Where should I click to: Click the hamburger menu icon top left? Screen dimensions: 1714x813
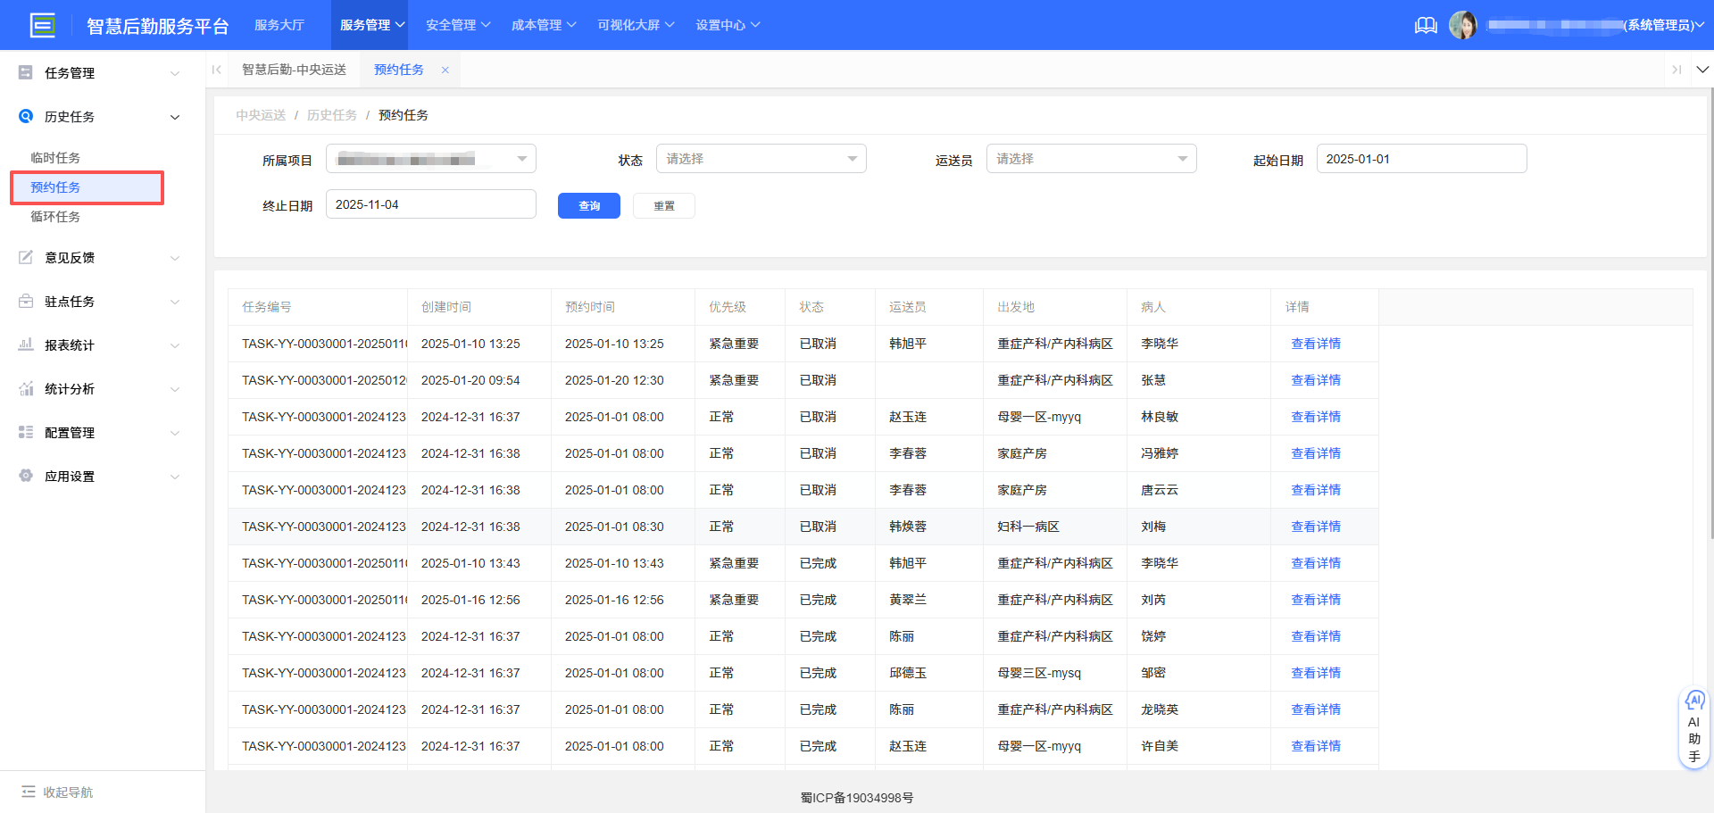pos(43,25)
